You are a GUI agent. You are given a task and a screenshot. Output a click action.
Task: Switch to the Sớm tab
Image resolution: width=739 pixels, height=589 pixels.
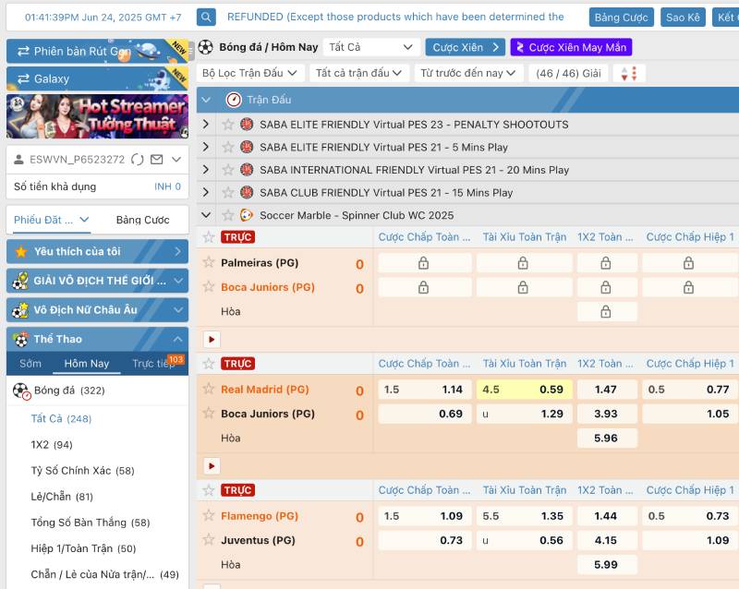pyautogui.click(x=30, y=364)
